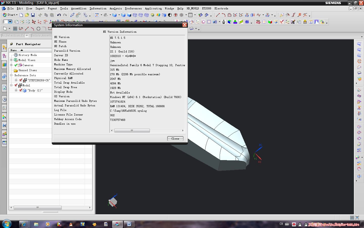Expand the Cameras node
This screenshot has height=228, width=364.
click(x=11, y=65)
